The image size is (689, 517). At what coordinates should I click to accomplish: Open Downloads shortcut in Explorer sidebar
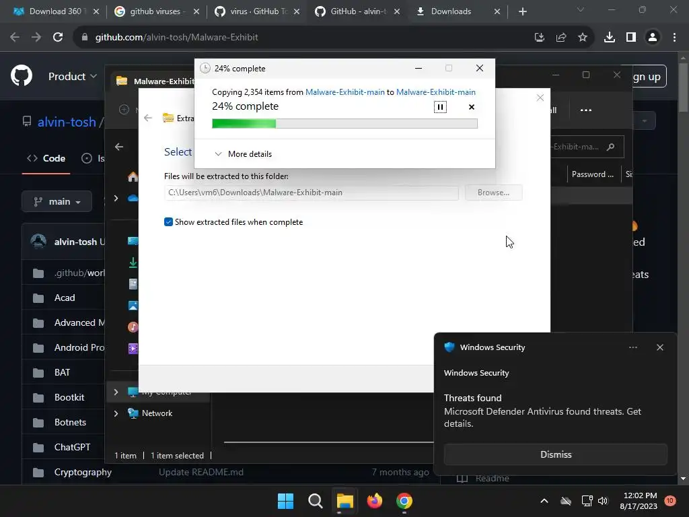tap(133, 263)
